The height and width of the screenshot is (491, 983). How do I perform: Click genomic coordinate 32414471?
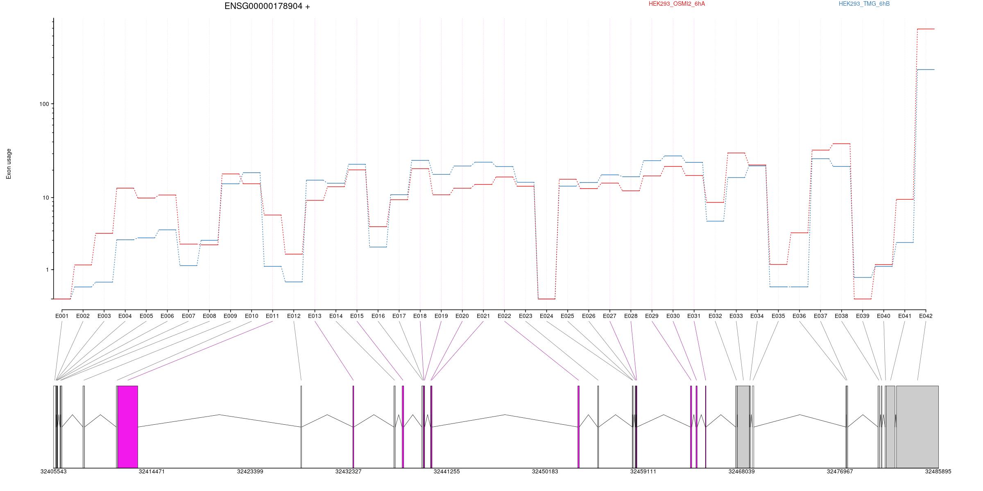[x=152, y=471]
